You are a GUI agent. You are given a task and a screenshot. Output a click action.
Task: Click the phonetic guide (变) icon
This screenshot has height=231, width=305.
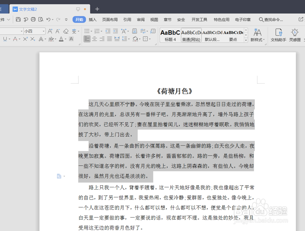point(74,31)
